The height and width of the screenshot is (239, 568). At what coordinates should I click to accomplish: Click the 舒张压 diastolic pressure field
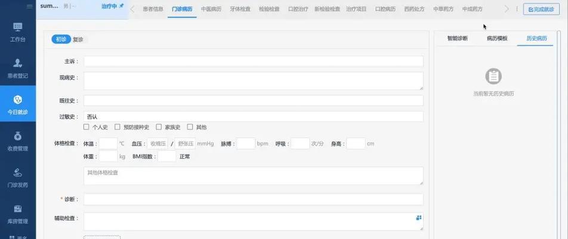[185, 143]
